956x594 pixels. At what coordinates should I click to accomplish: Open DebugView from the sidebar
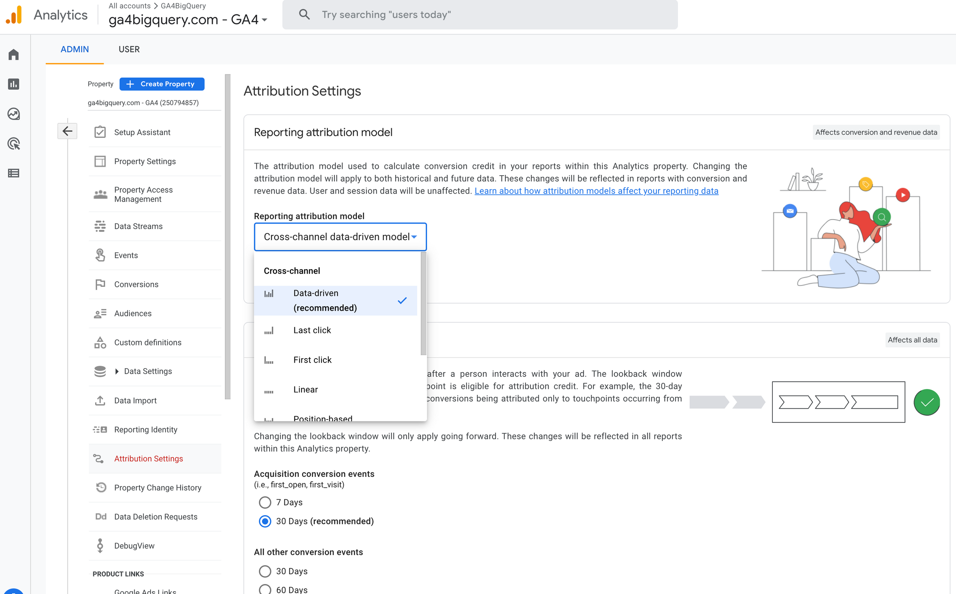click(x=135, y=545)
